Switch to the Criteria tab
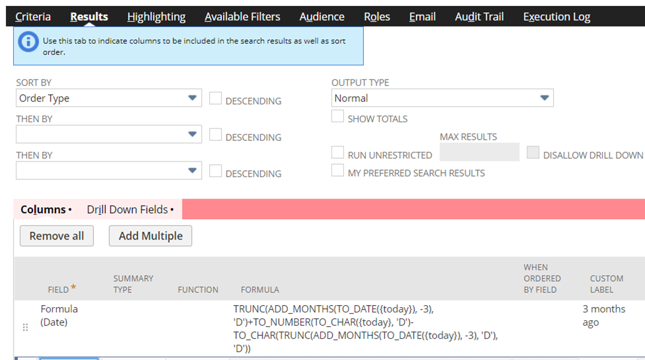The height and width of the screenshot is (360, 645). 33,17
